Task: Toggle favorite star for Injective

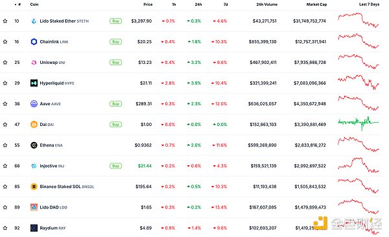Action: click(x=5, y=166)
